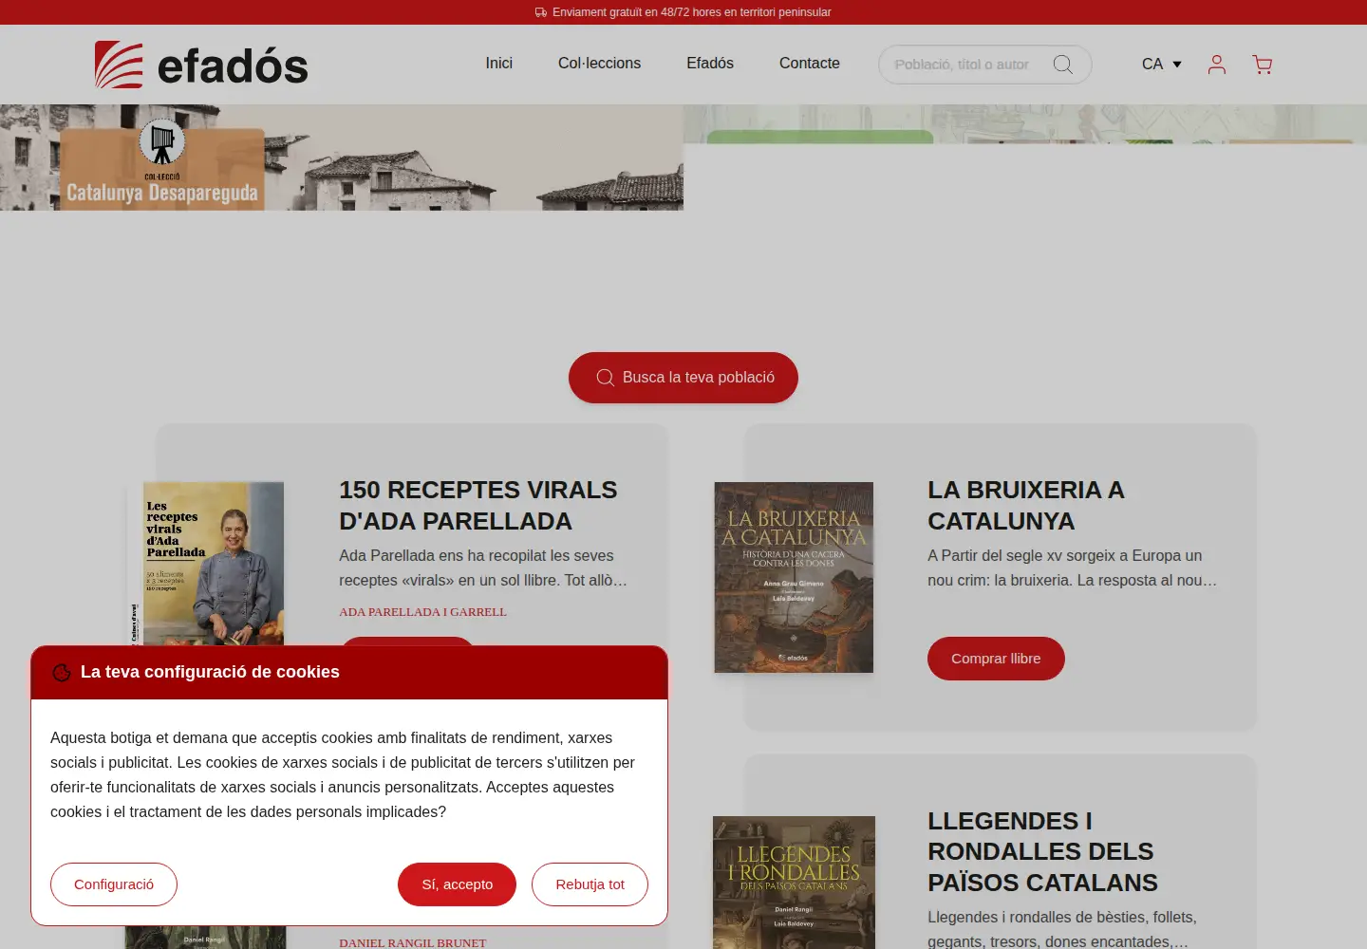Click the cookie notice paragraph 'Aquesta botiga et demana'
Screen dimensions: 1367x949
click(343, 774)
